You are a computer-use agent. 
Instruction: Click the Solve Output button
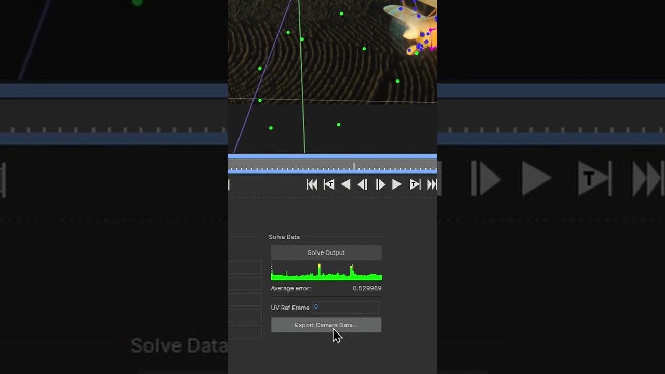326,253
